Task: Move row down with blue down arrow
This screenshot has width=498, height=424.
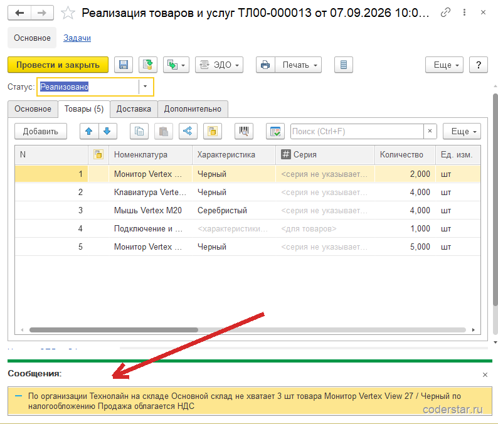Action: 107,131
